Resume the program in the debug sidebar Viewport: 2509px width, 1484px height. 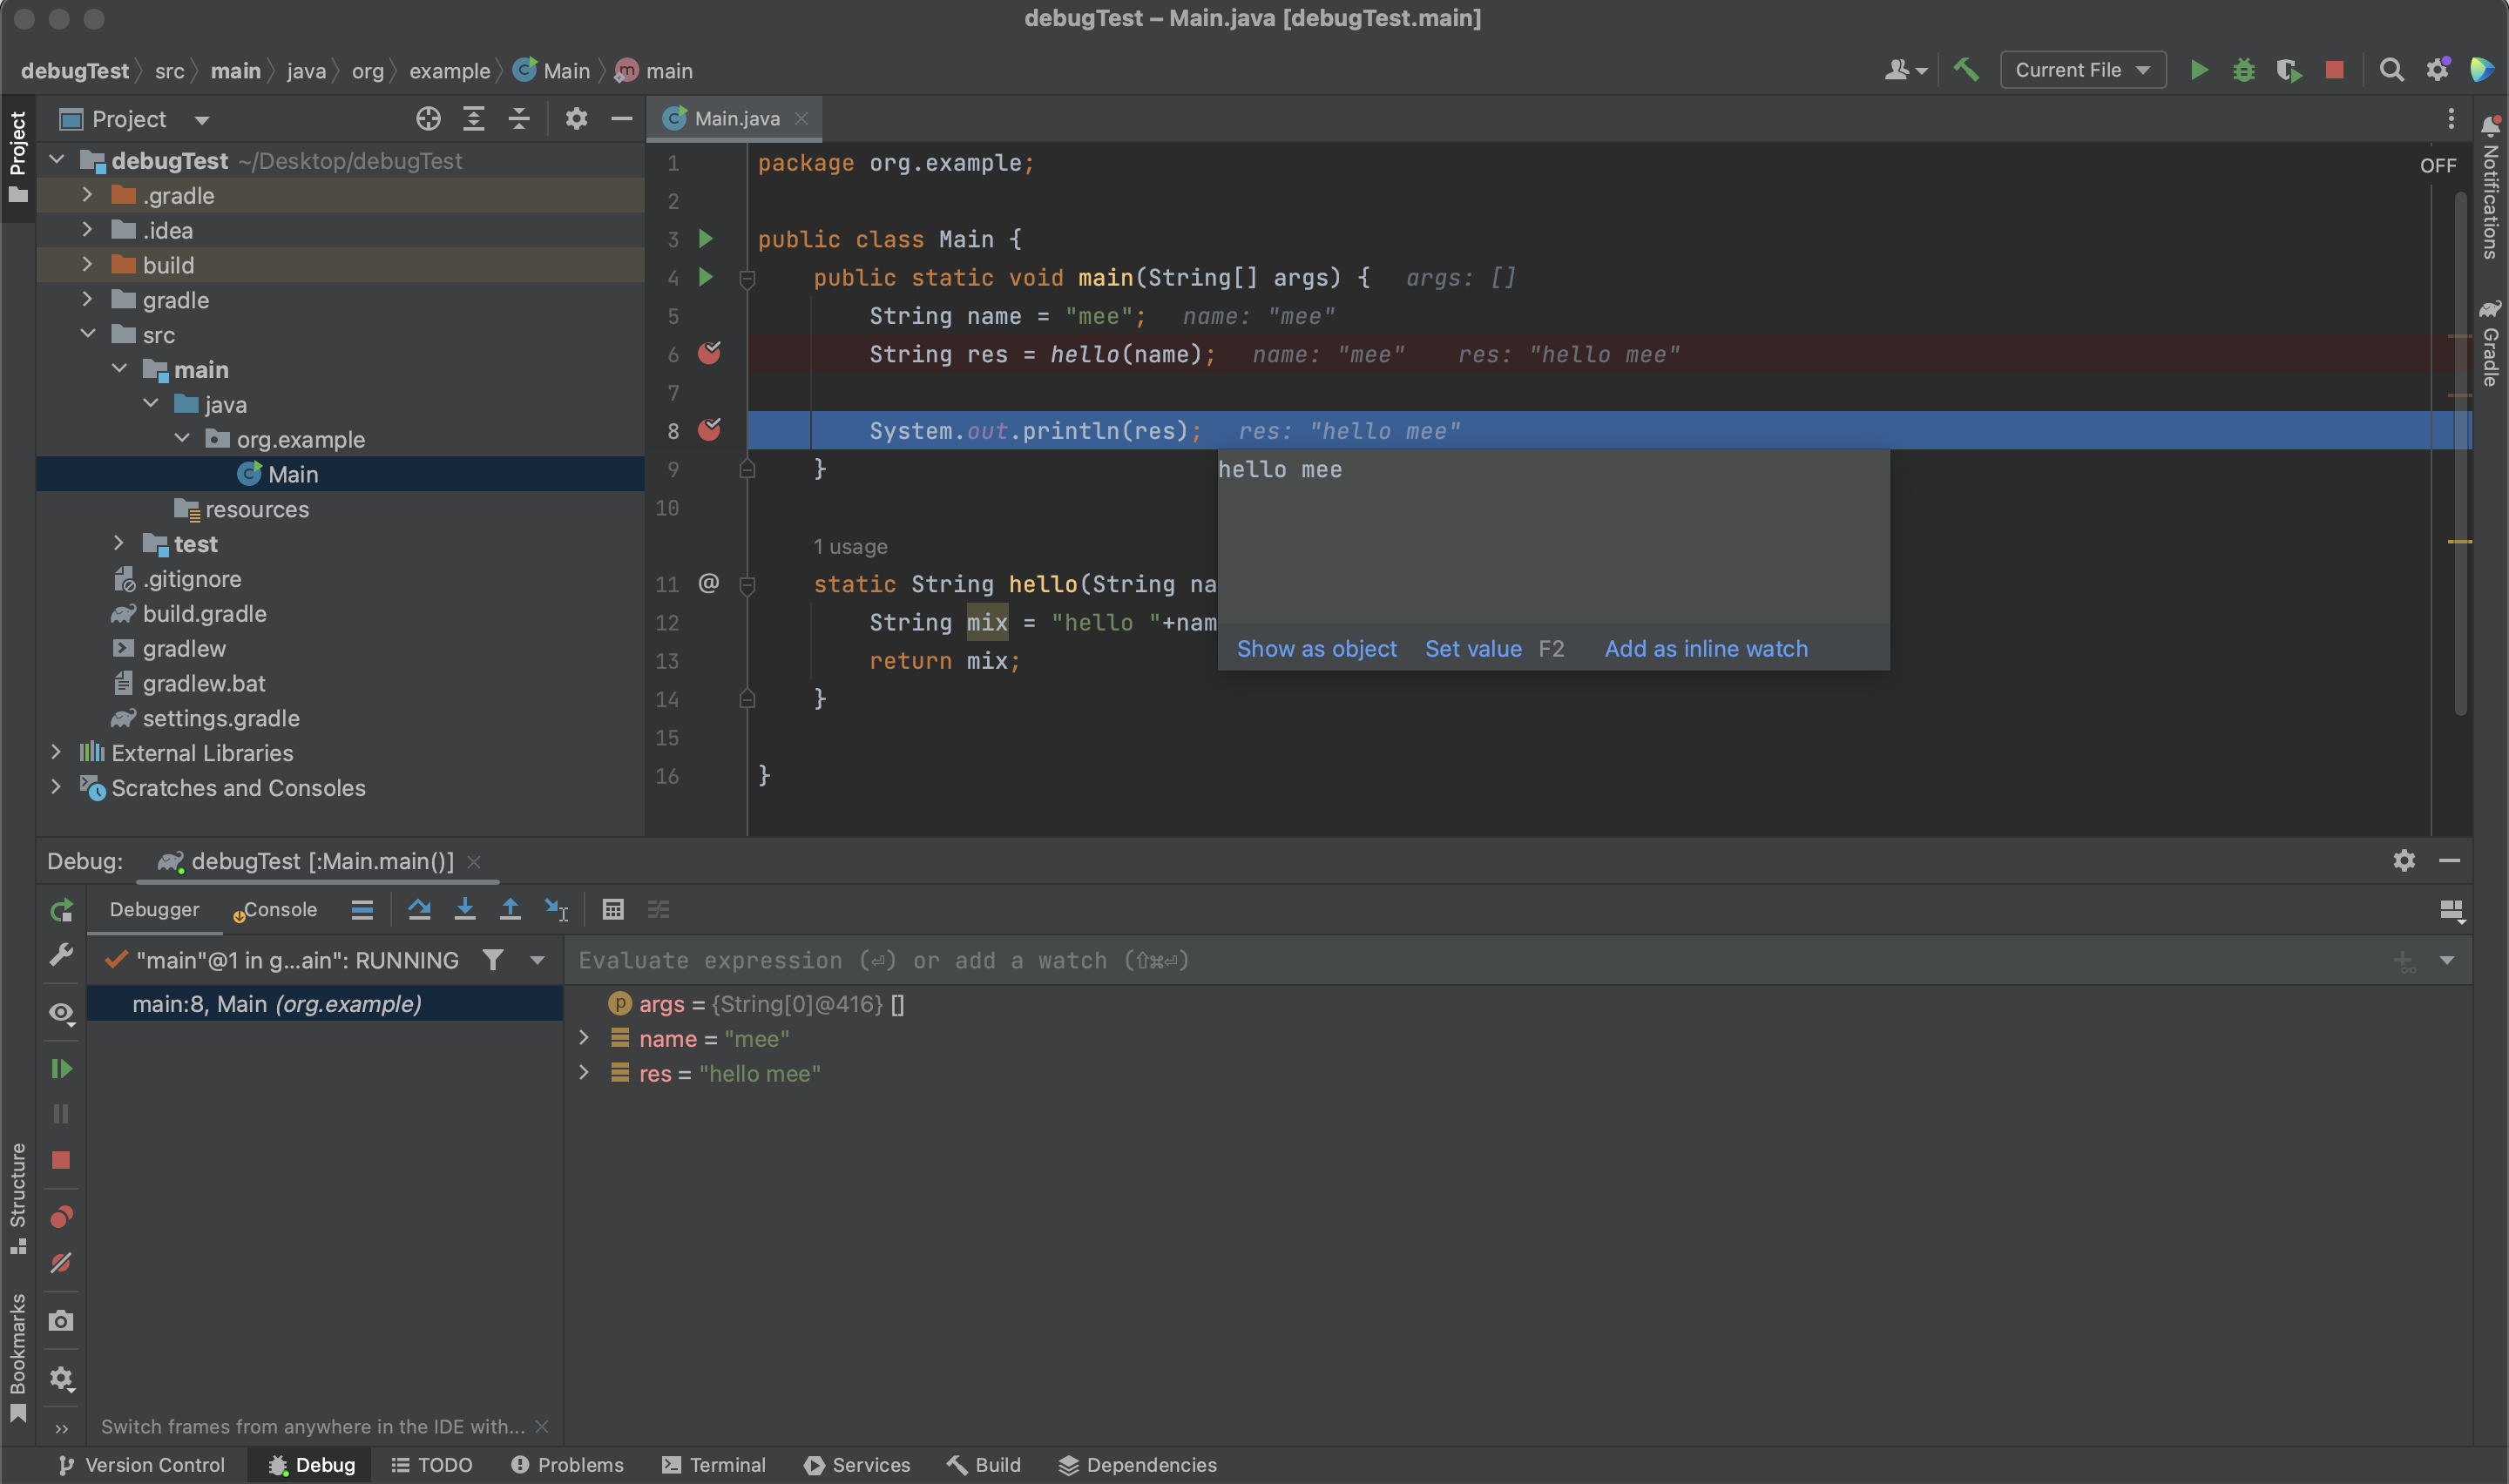click(x=61, y=1068)
